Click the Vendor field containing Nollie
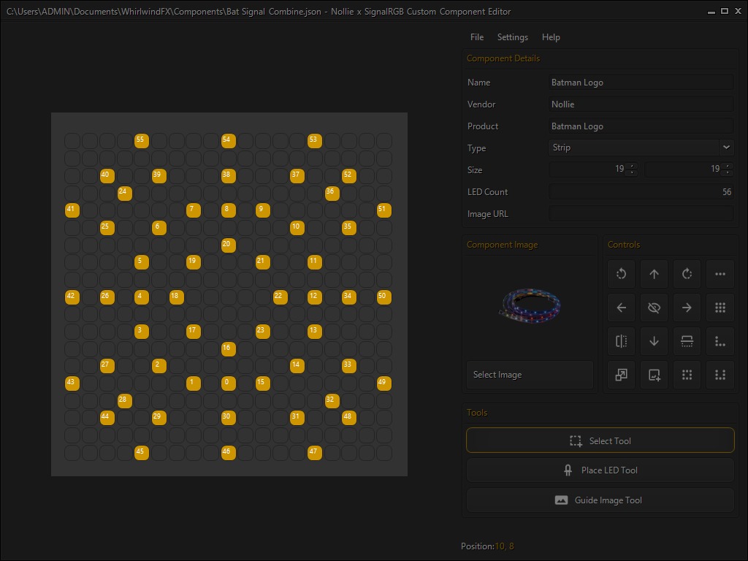The width and height of the screenshot is (748, 561). click(x=641, y=104)
